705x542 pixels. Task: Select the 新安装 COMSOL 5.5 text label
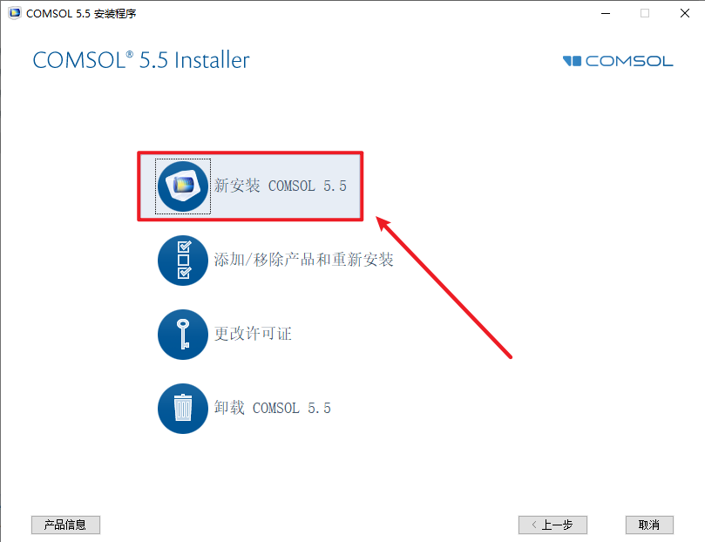[x=280, y=186]
